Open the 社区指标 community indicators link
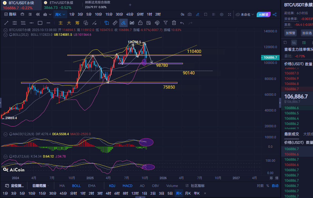The image size is (313, 198). pos(195,186)
